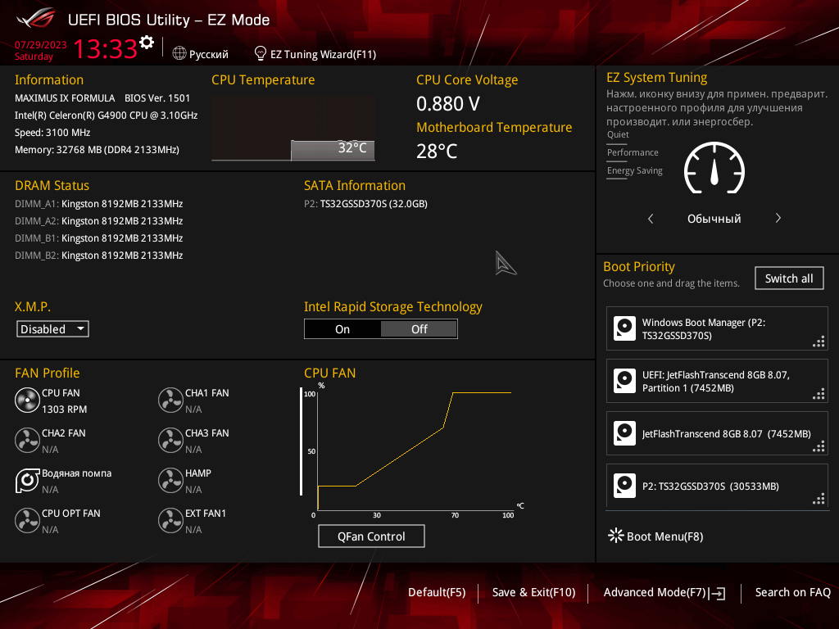Viewport: 839px width, 629px height.
Task: Click the Boot Menu(F8) star icon
Action: pyautogui.click(x=616, y=536)
